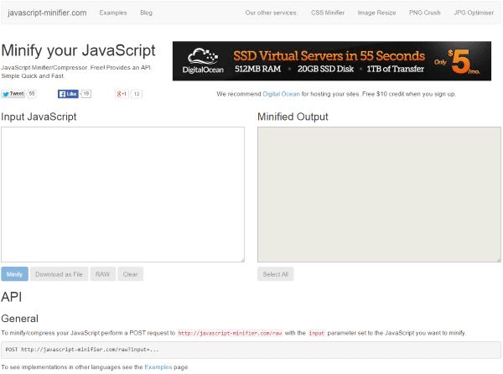Open the Blog nav item
The height and width of the screenshot is (374, 503).
click(146, 13)
